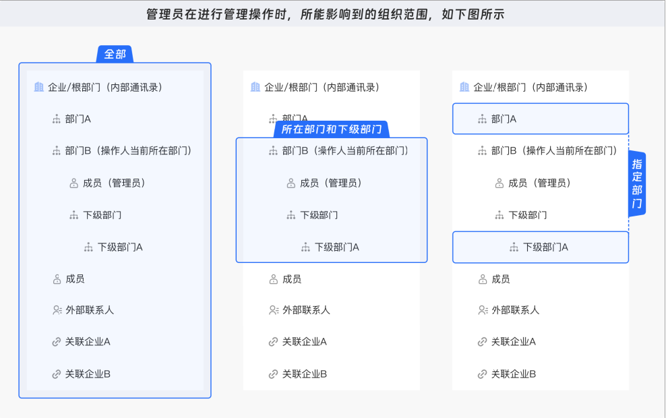Click the 关联企业A link icon in the 所在部门和下级部门 panel
The height and width of the screenshot is (418, 666).
pos(273,342)
